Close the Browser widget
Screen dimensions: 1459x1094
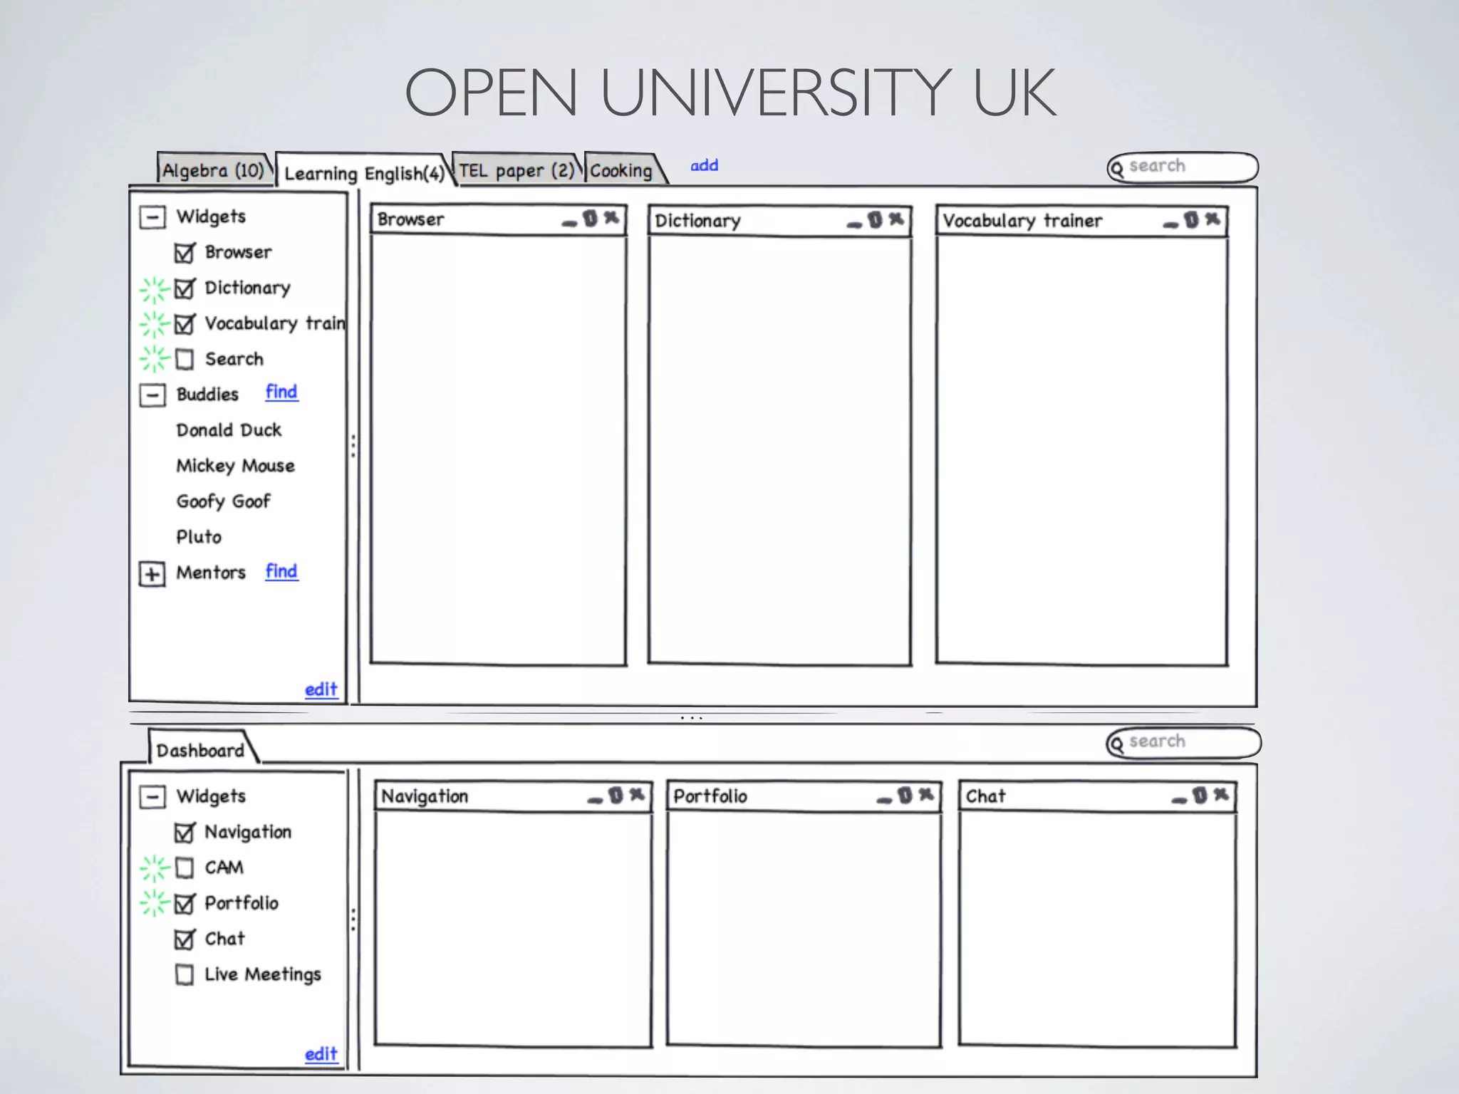click(x=611, y=218)
